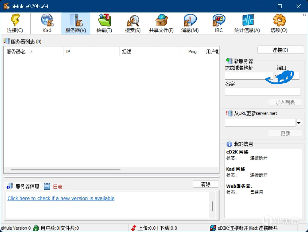The image size is (308, 232).
Task: Sort by 描述 column header
Action: (149, 51)
